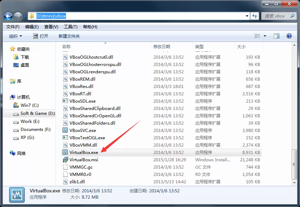Image resolution: width=300 pixels, height=207 pixels.
Task: Click the VBoxSDL.exe application icon
Action: tap(65, 101)
